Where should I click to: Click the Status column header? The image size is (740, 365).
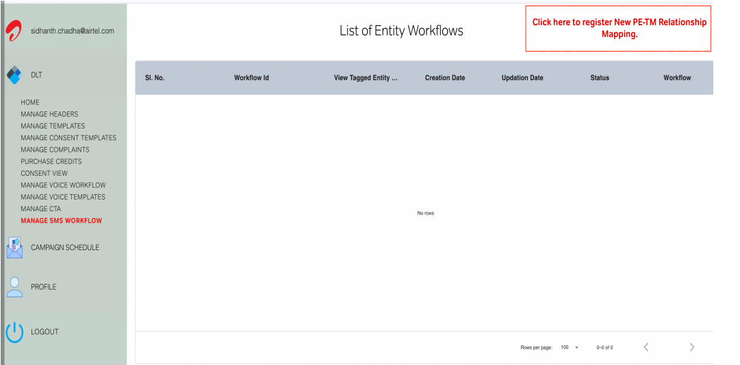coord(599,78)
